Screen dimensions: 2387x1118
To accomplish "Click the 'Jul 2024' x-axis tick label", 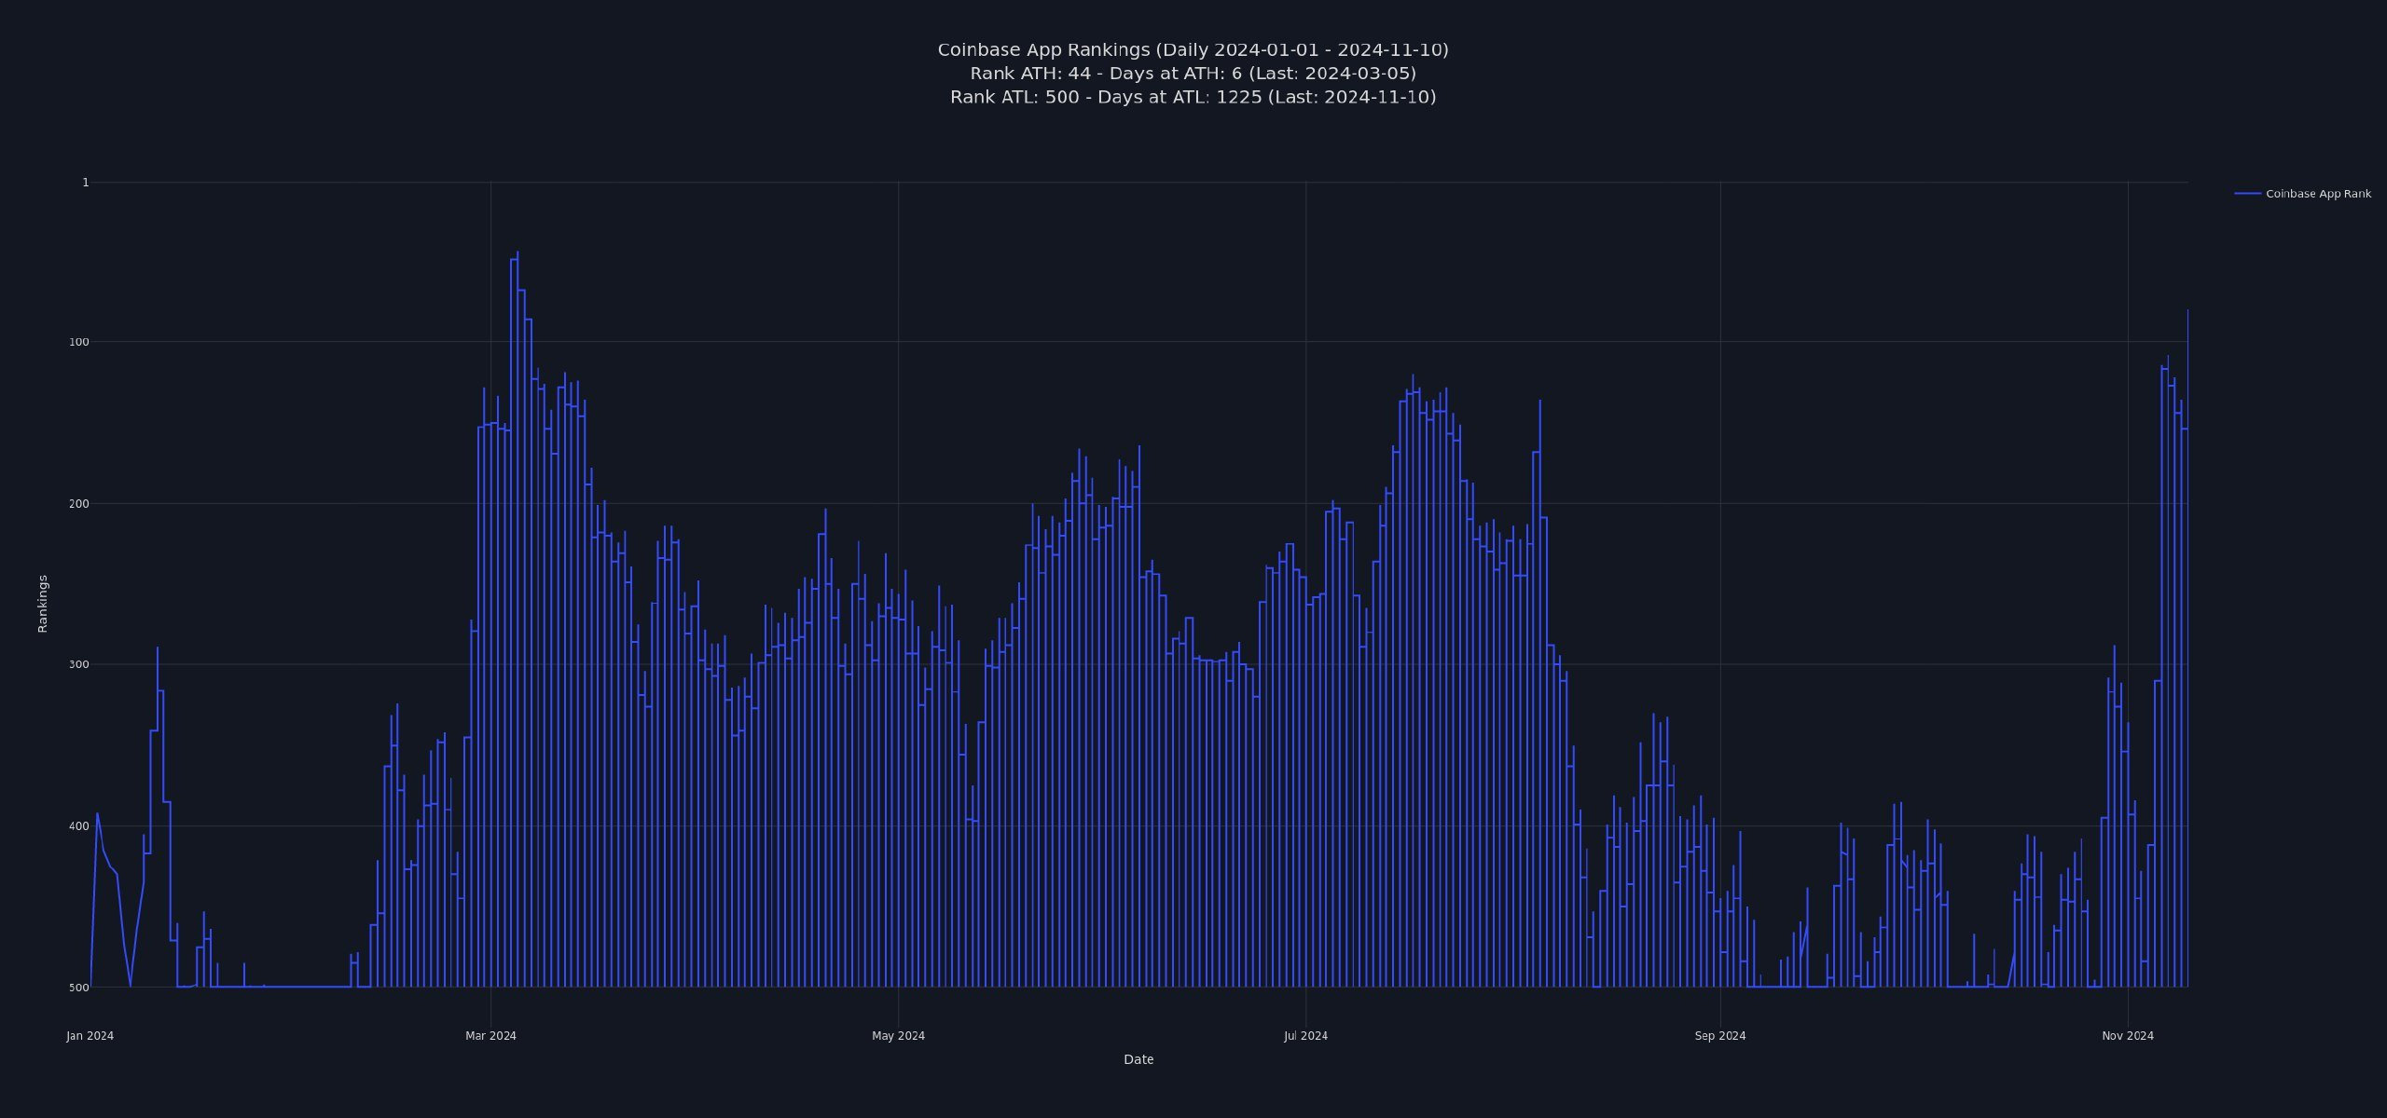I will pyautogui.click(x=1305, y=1036).
